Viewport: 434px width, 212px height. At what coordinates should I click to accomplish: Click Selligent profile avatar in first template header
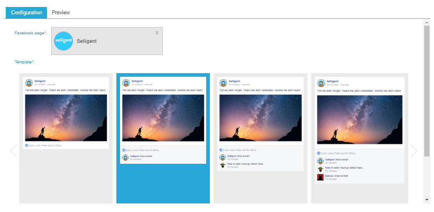[29, 83]
